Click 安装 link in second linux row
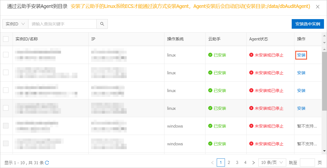 (301, 73)
